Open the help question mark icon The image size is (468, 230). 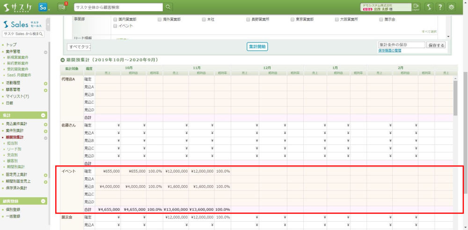(440, 7)
